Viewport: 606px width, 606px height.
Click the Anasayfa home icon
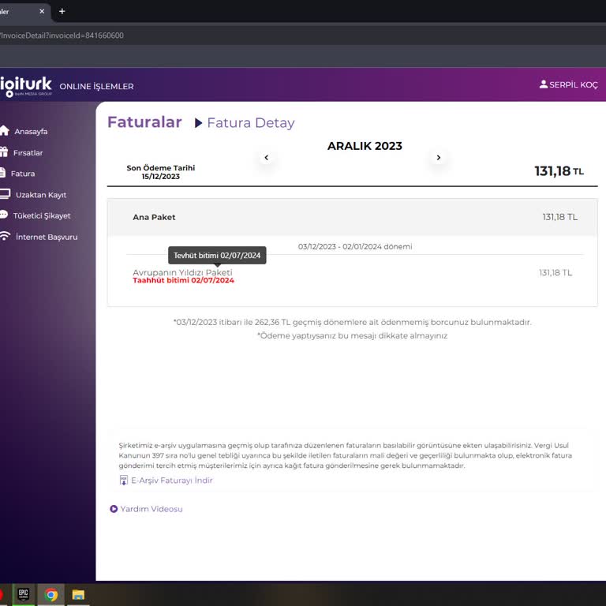coord(4,131)
